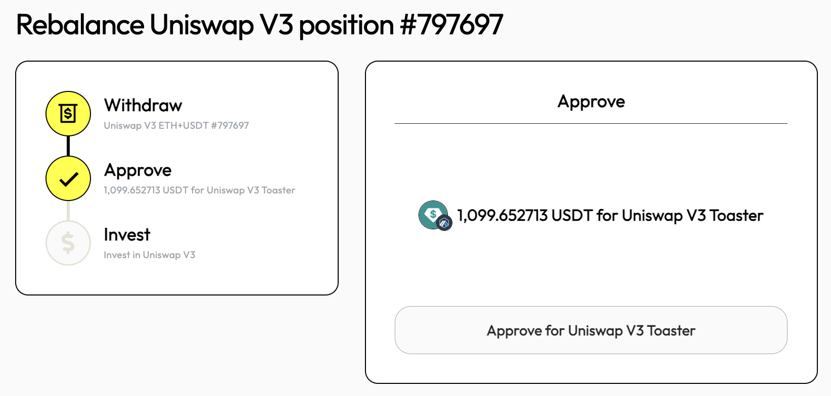Select the Invest step title
The image size is (831, 396).
[127, 235]
